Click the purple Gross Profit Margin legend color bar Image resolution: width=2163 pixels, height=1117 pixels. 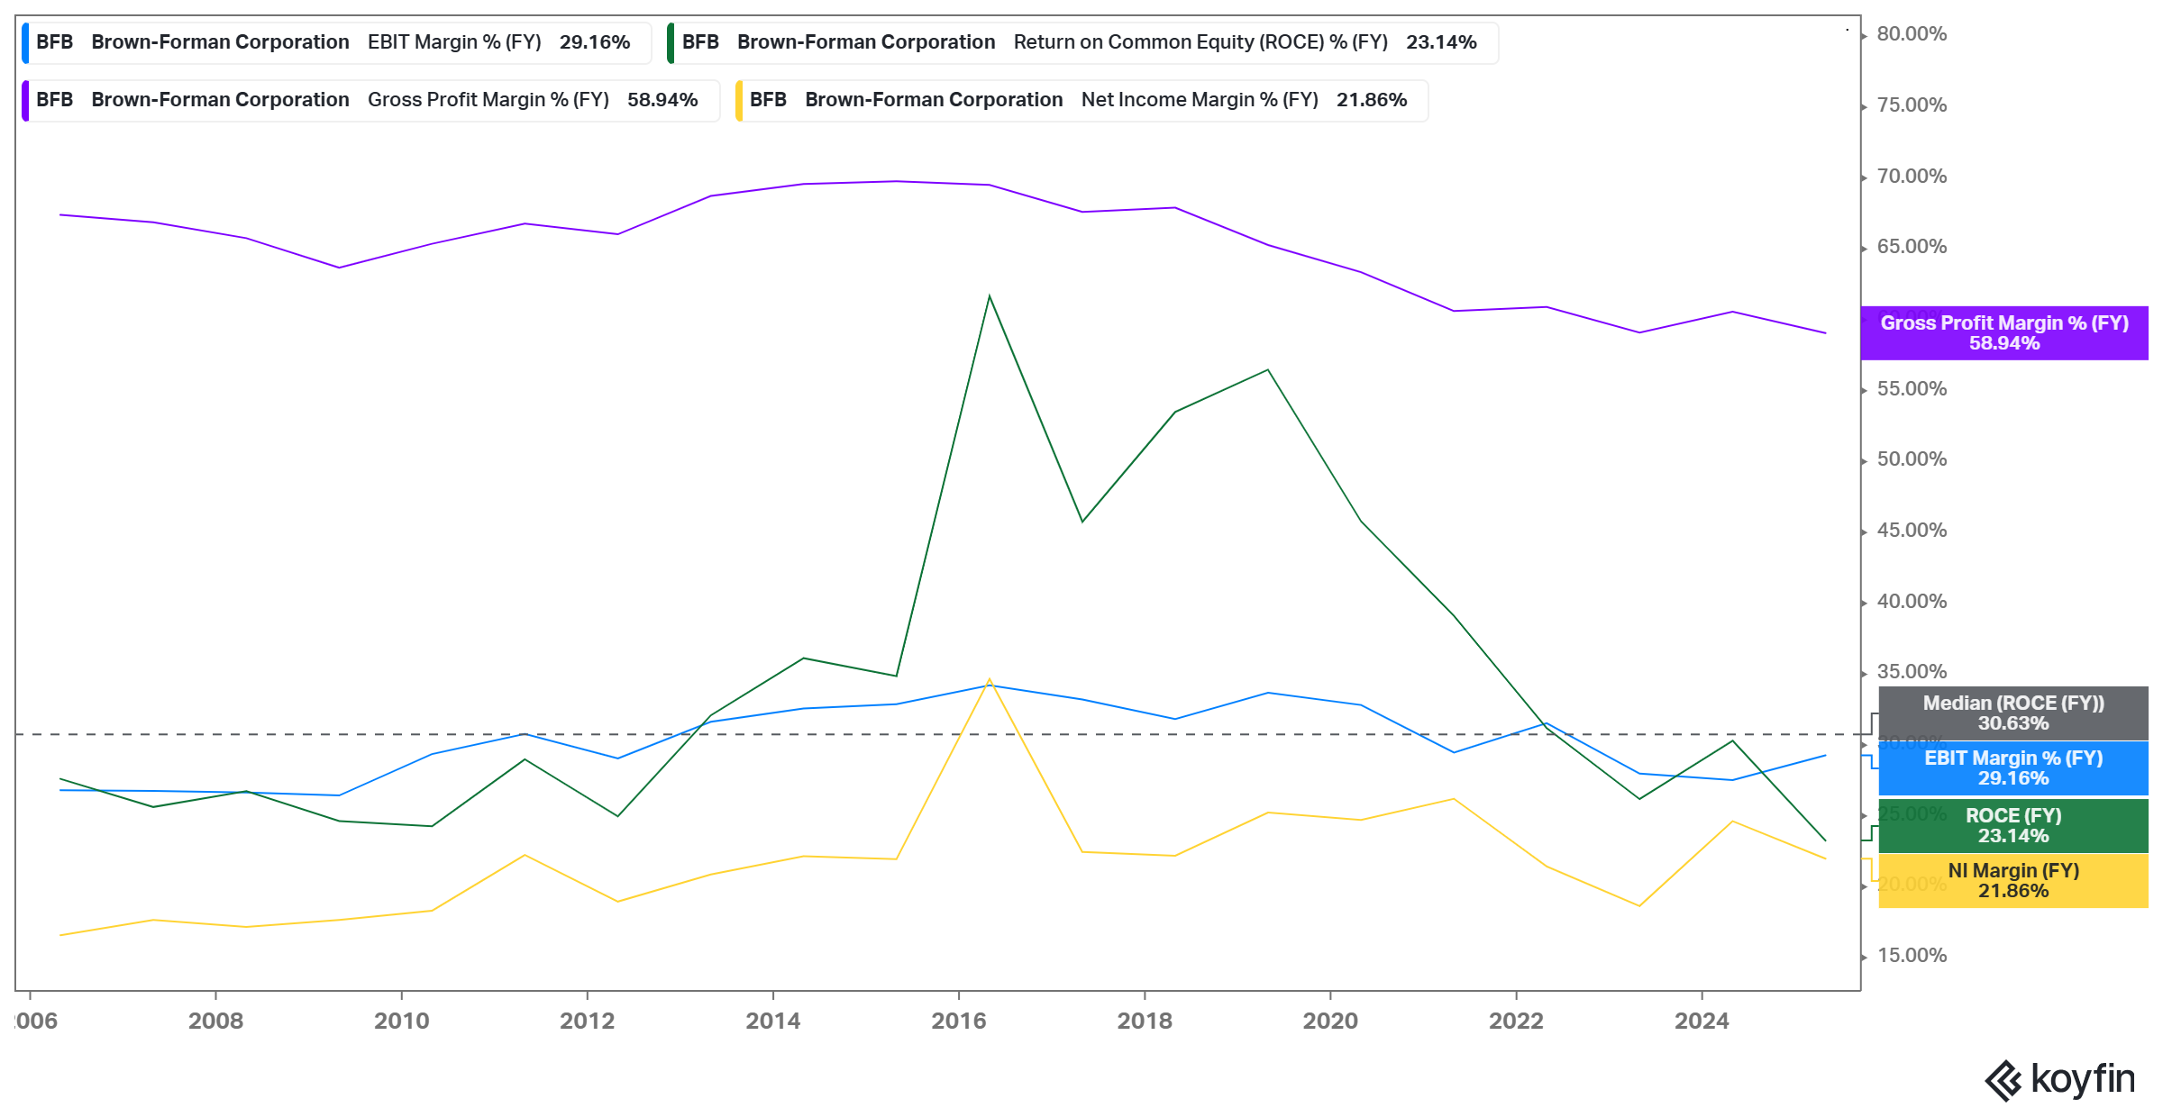(25, 101)
